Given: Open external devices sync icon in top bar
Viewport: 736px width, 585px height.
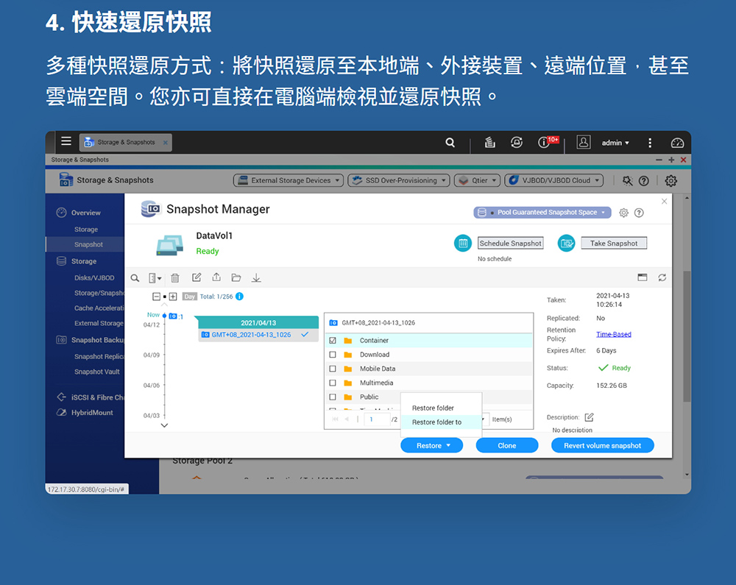Looking at the screenshot, I should point(517,142).
